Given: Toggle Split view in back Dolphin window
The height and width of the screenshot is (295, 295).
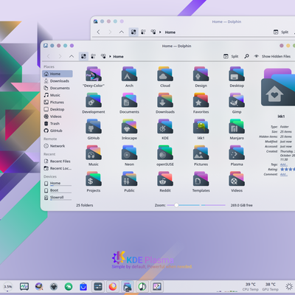Looking at the screenshot, I should (281, 32).
